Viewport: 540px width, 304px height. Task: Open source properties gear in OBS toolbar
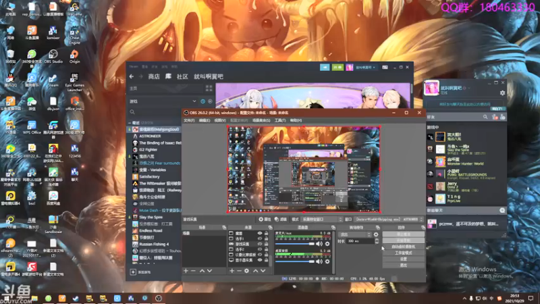pos(265,219)
